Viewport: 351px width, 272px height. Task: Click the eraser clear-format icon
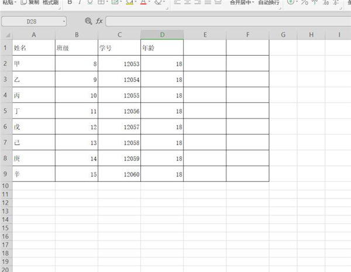coord(158,2)
